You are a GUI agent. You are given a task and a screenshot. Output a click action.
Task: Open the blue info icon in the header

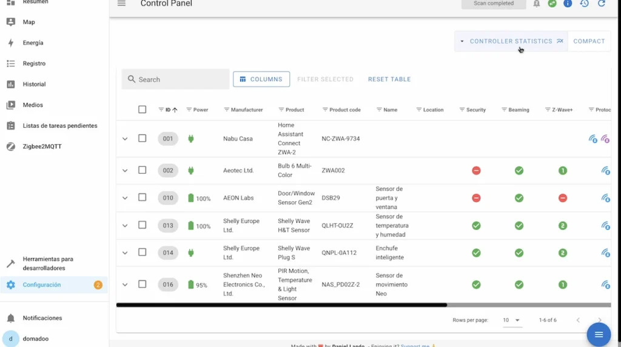tap(568, 4)
